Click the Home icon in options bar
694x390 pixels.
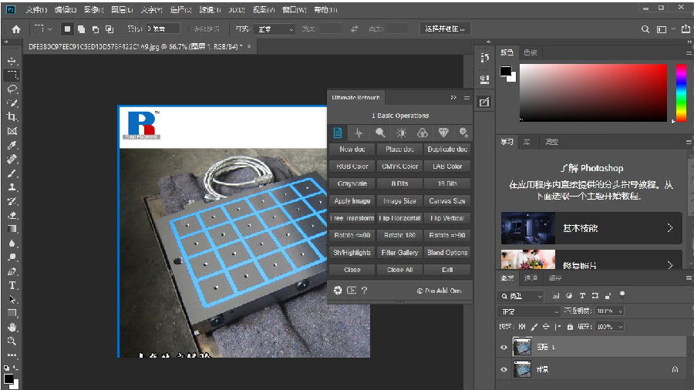pyautogui.click(x=16, y=29)
